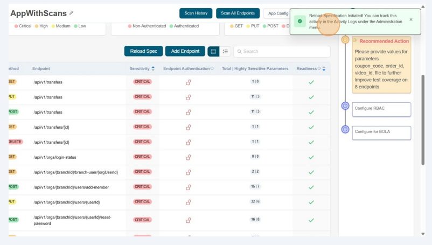Click parameter count 2 | 2

(255, 171)
